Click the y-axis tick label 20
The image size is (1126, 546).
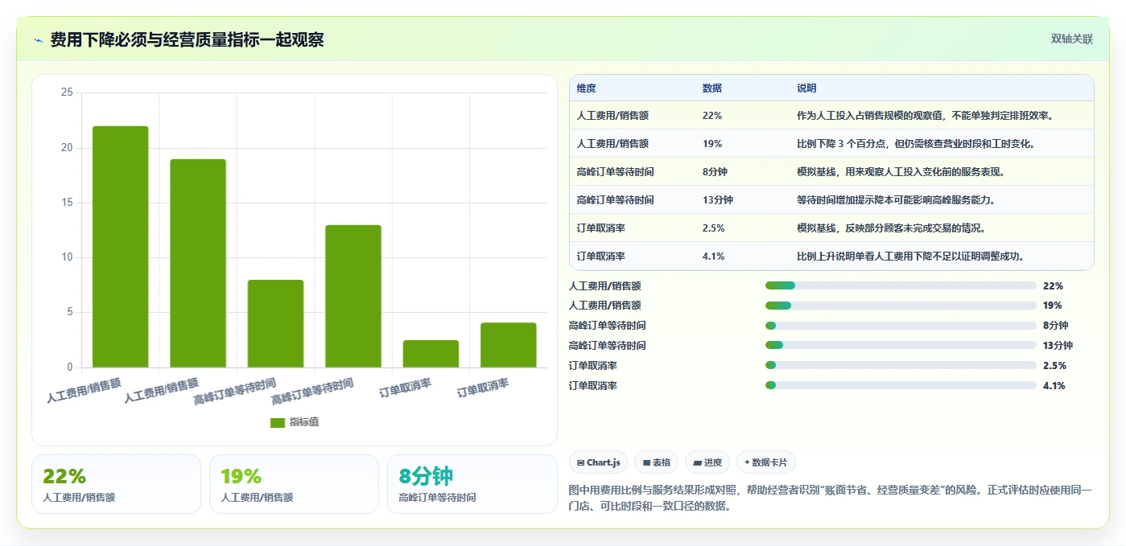(67, 148)
